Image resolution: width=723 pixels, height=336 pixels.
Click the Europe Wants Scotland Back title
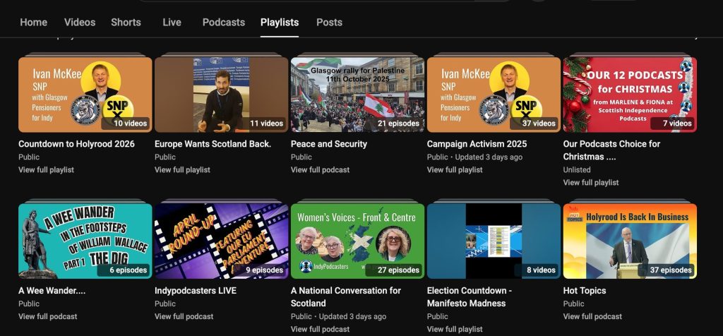pyautogui.click(x=213, y=144)
